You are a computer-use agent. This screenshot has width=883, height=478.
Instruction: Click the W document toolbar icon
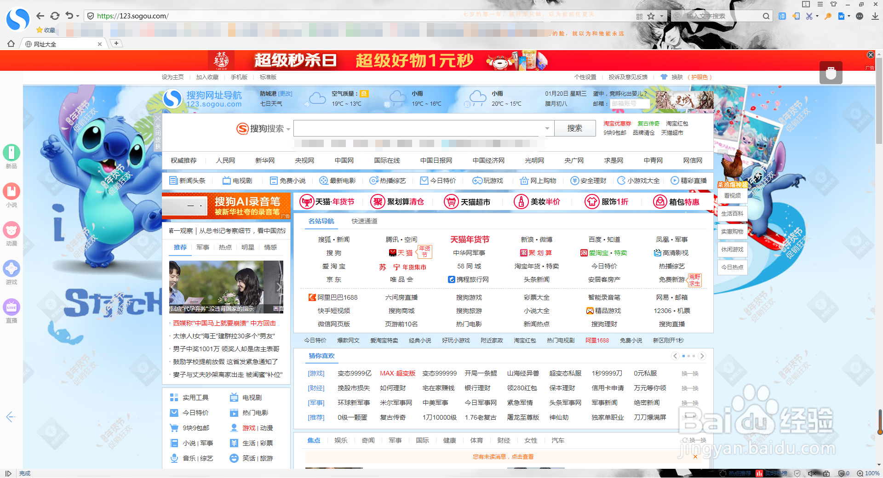841,16
